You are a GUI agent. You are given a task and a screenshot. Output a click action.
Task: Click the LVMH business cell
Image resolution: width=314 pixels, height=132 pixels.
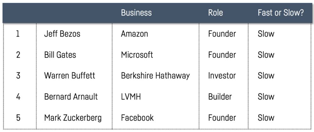click(x=131, y=97)
